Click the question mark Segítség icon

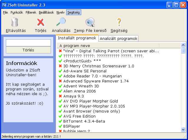119,22
